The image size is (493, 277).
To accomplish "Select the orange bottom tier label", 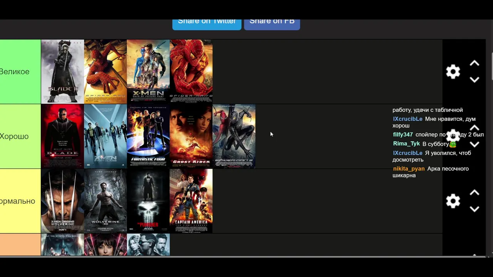I will click(x=20, y=245).
